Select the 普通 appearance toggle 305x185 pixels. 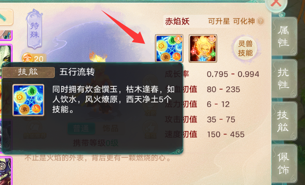pyautogui.click(x=81, y=129)
